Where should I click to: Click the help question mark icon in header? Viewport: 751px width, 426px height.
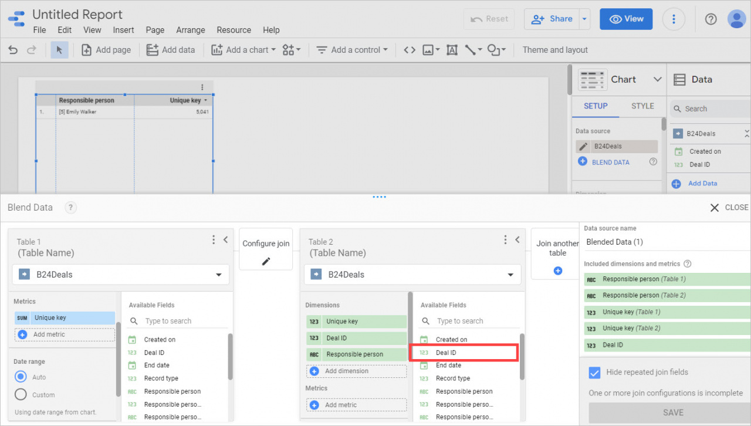tap(711, 19)
